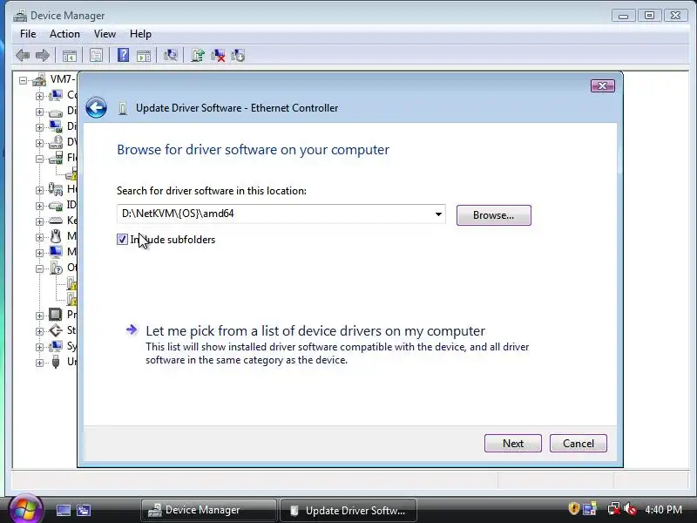Screen dimensions: 697x523
Task: Toggle the show/hide console tree toolbar icon
Action: click(x=70, y=56)
